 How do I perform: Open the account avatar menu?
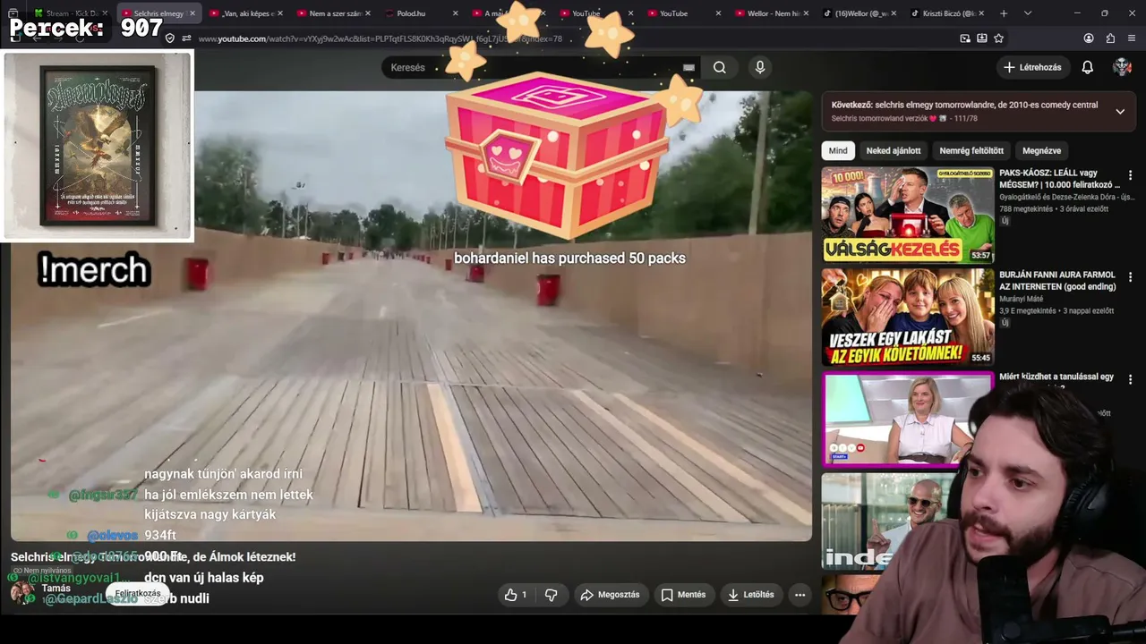coord(1122,67)
